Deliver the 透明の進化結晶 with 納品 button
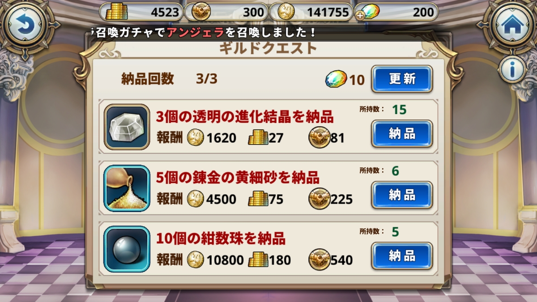The height and width of the screenshot is (302, 537). pos(402,133)
